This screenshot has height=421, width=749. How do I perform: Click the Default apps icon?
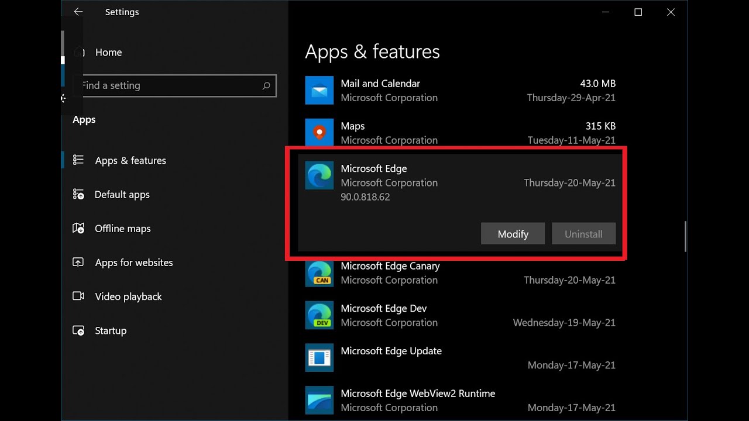click(78, 194)
